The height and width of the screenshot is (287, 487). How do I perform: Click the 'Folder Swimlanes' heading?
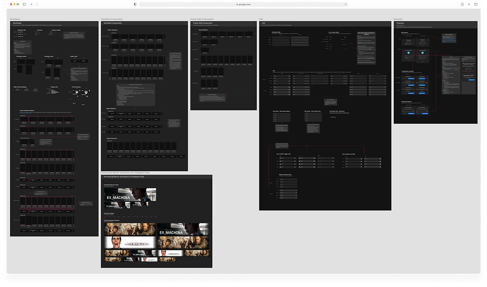[111, 109]
